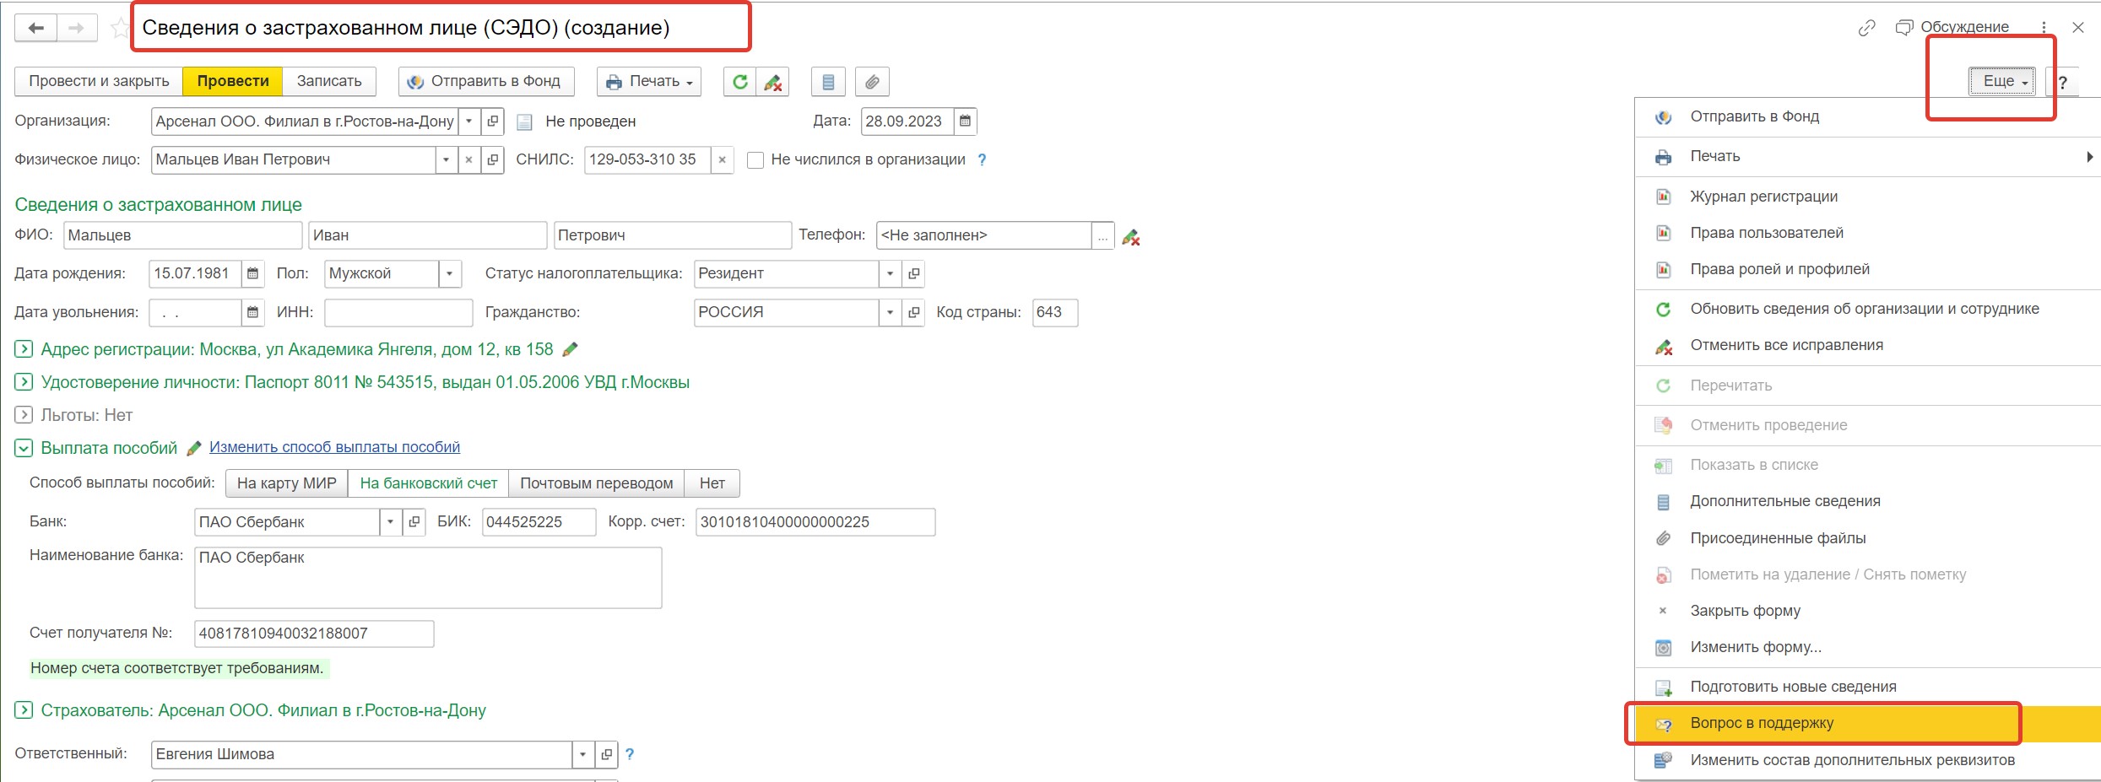Add form to favorites via star icon

(120, 28)
